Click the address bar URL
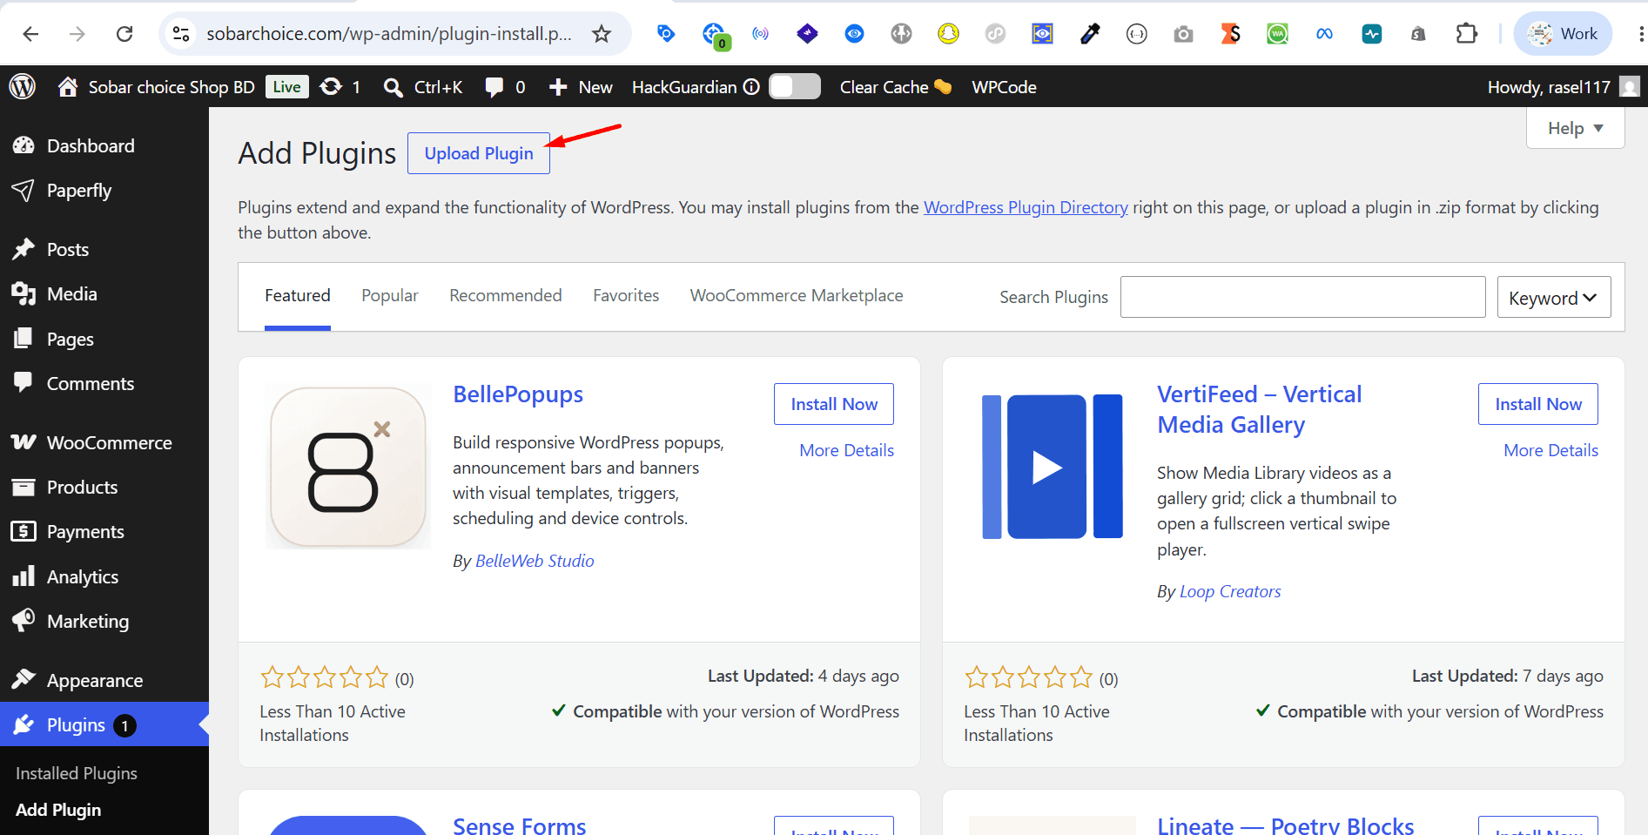1648x835 pixels. [389, 34]
